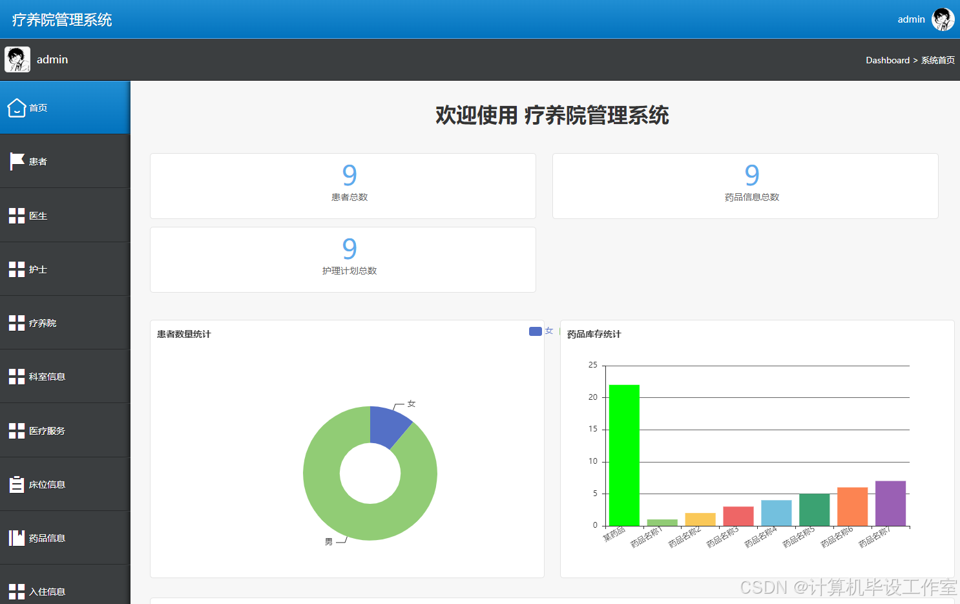This screenshot has width=960, height=604.
Task: Click the yellow 药品名称2 bar
Action: coord(700,519)
